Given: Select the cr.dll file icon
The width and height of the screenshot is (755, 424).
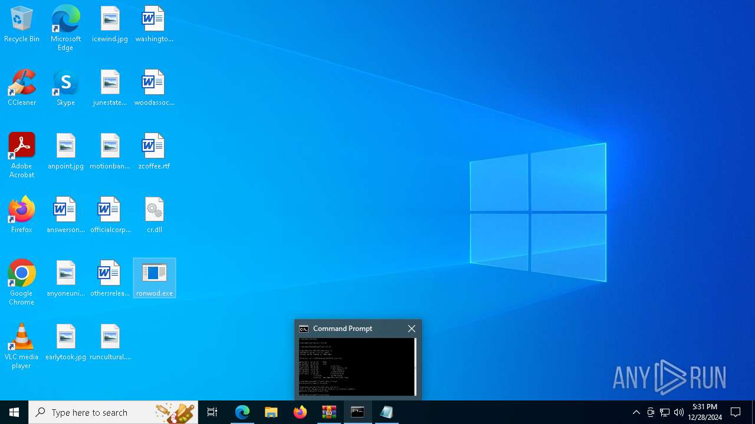Looking at the screenshot, I should 154,216.
